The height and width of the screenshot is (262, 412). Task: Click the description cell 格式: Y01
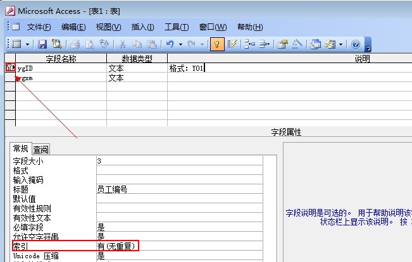290,68
